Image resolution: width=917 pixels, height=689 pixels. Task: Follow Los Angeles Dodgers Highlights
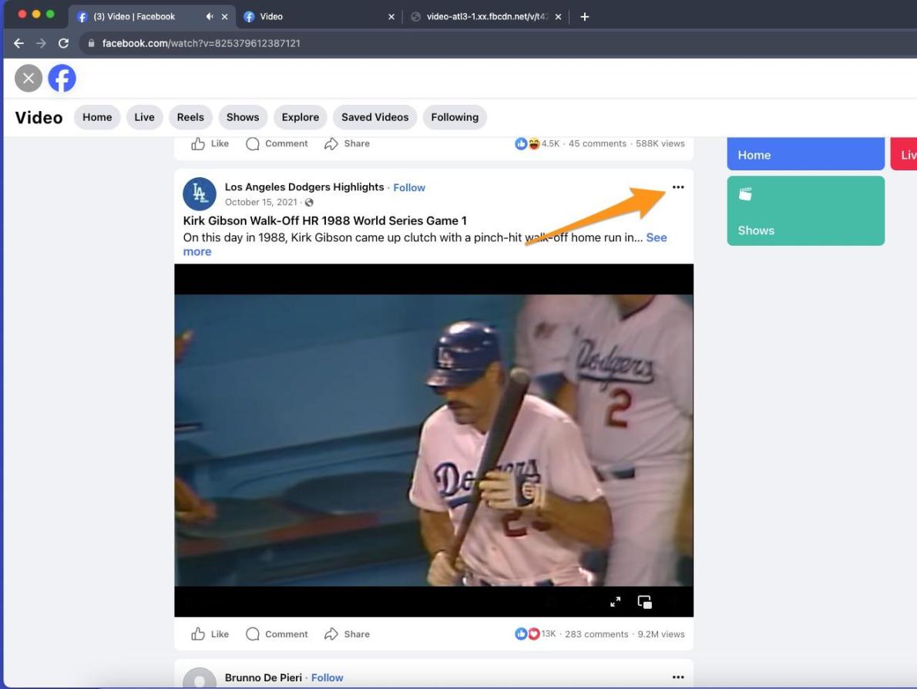coord(408,187)
